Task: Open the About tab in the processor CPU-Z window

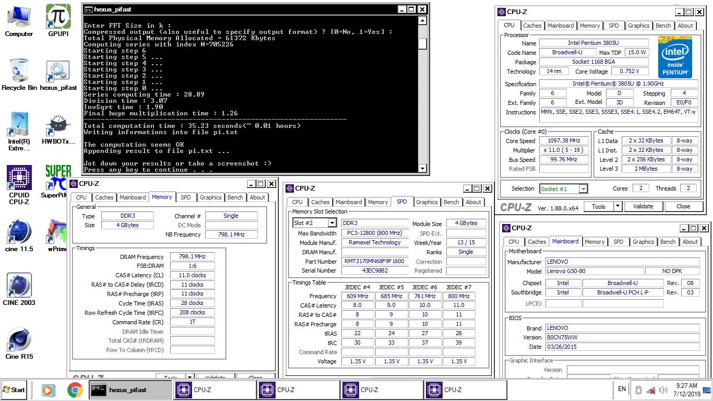Action: (685, 26)
